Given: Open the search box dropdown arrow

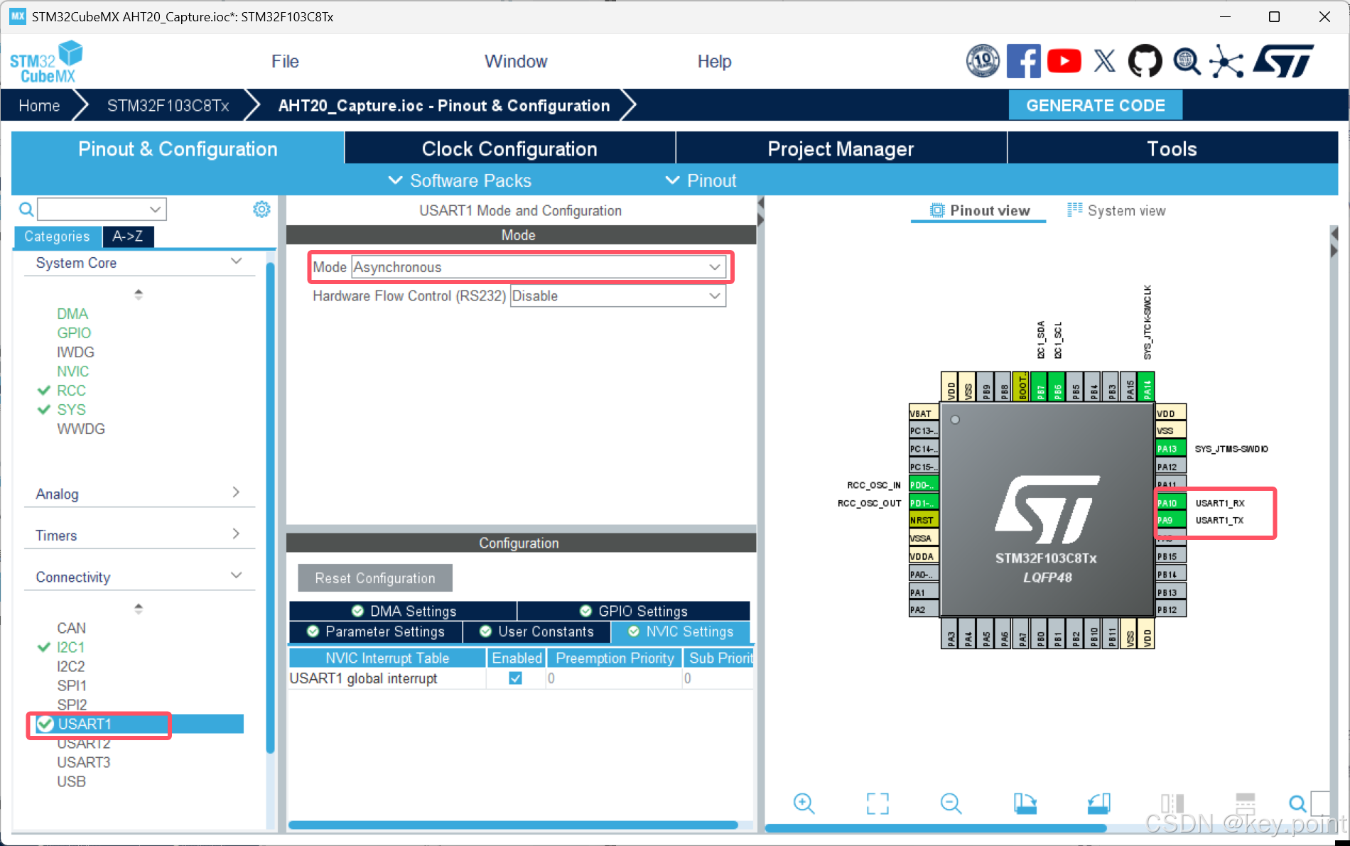Looking at the screenshot, I should 155,209.
